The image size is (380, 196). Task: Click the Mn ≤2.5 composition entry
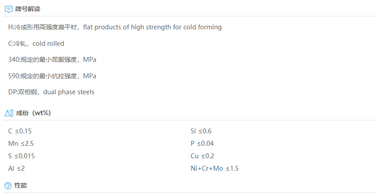click(21, 144)
